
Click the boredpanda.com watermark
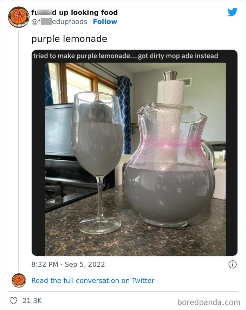(x=209, y=302)
